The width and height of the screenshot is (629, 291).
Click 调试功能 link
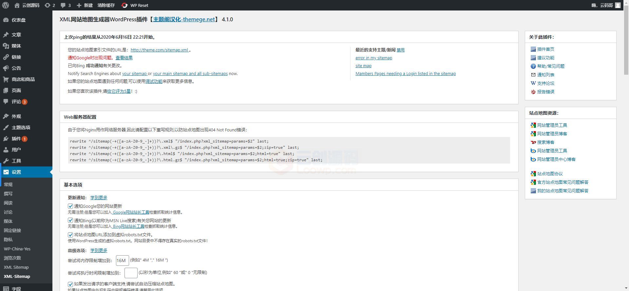click(x=154, y=81)
